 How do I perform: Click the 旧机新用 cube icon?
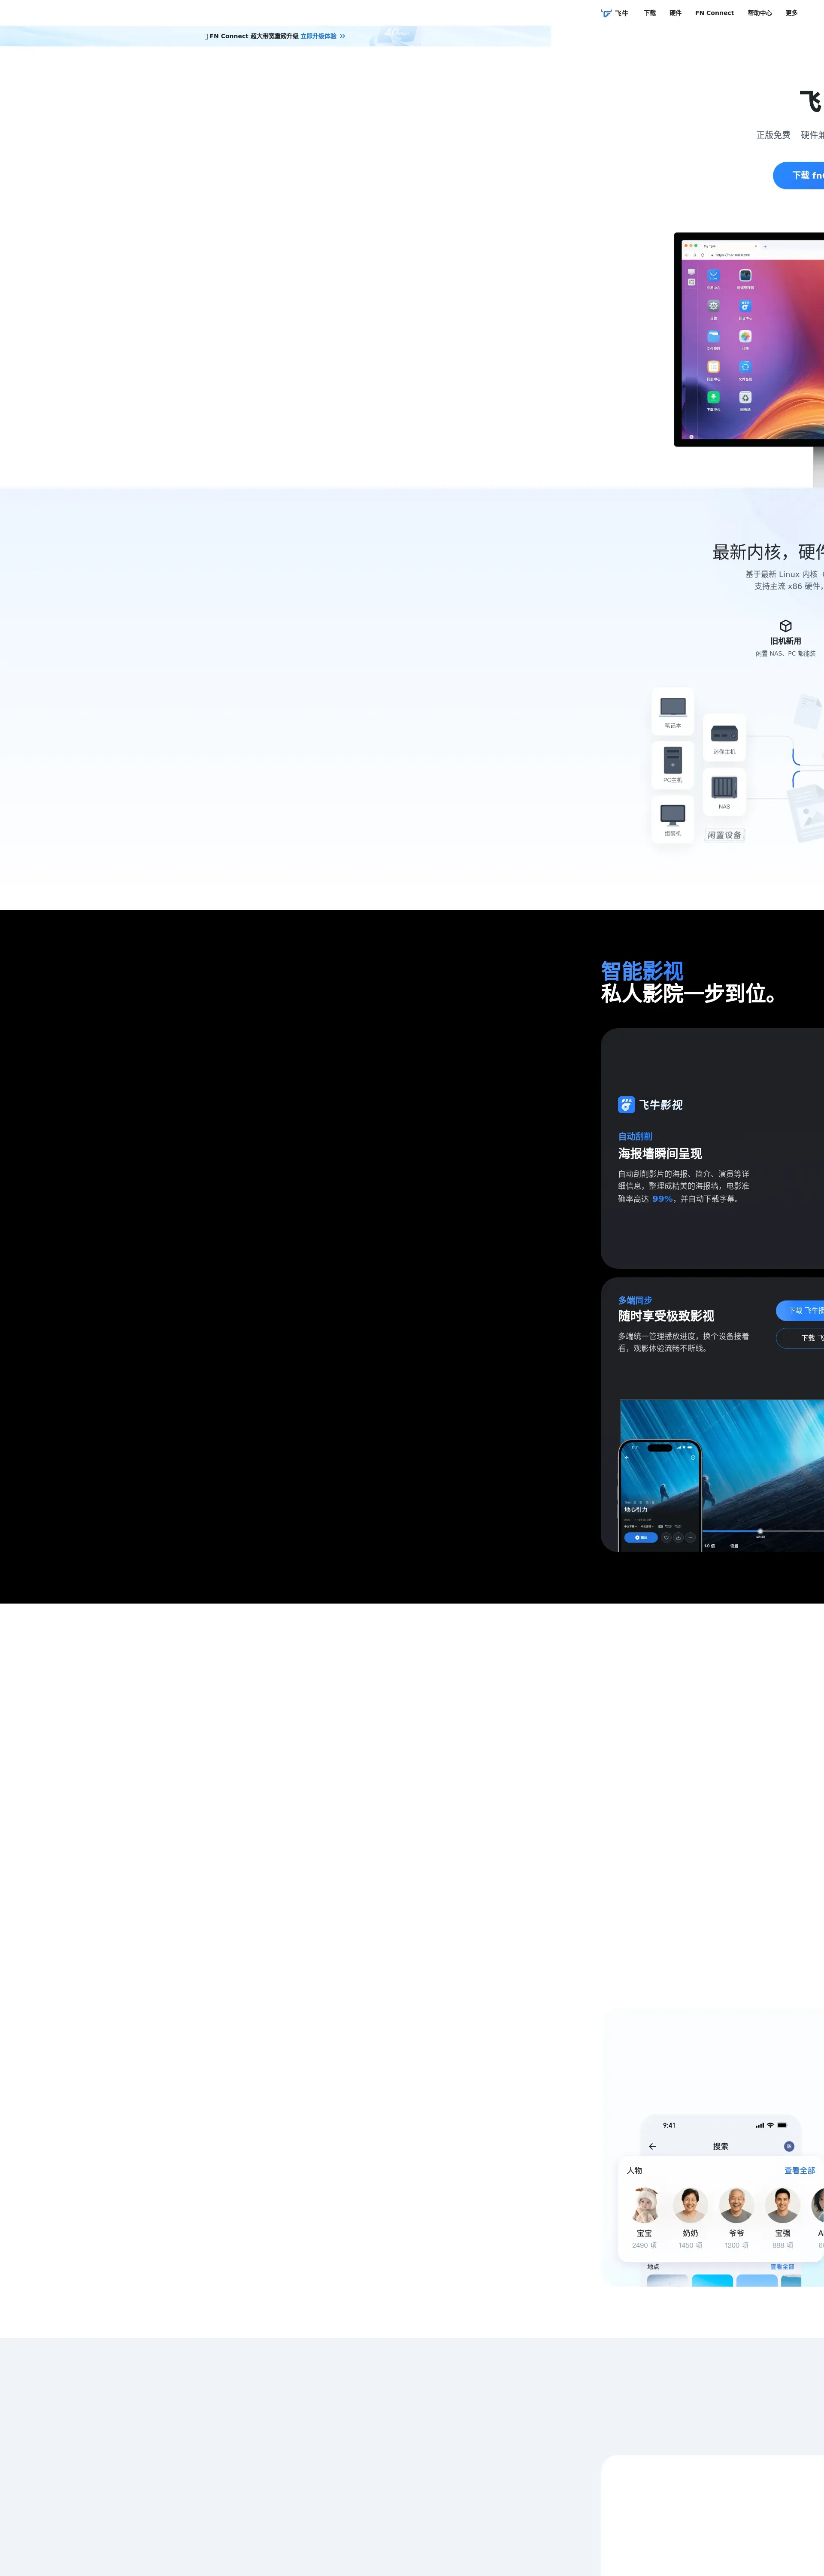pyautogui.click(x=785, y=626)
